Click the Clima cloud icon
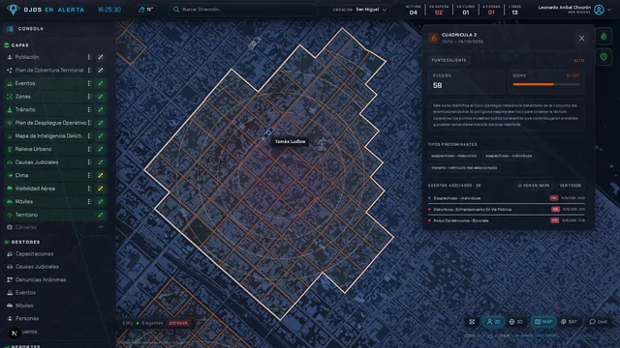The width and height of the screenshot is (620, 348). pos(10,175)
